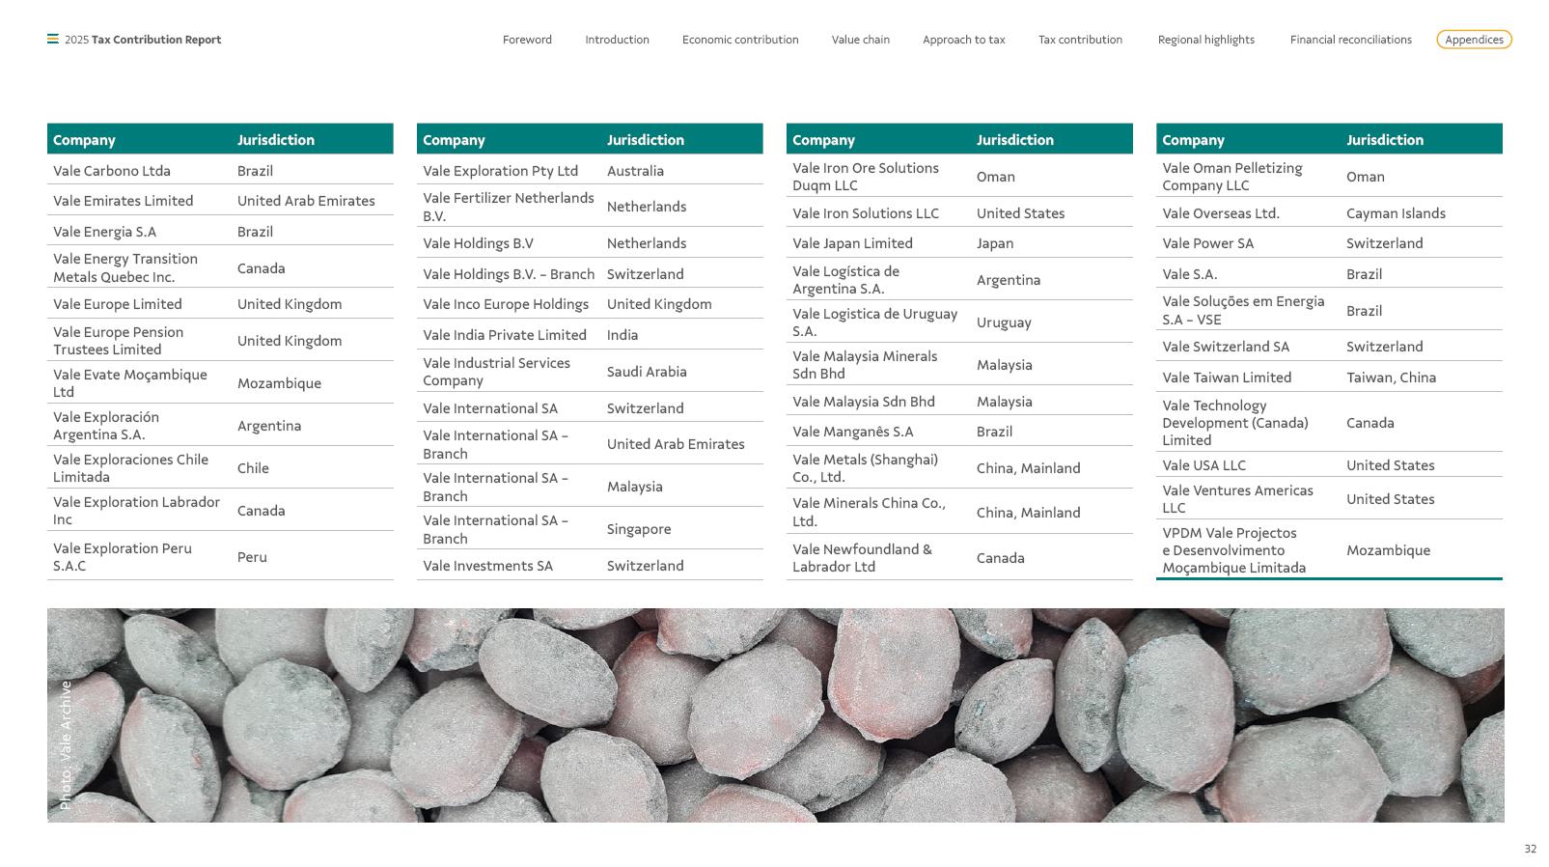1549x867 pixels.
Task: Click 'Vale Manganês S.A' entry
Action: click(853, 432)
